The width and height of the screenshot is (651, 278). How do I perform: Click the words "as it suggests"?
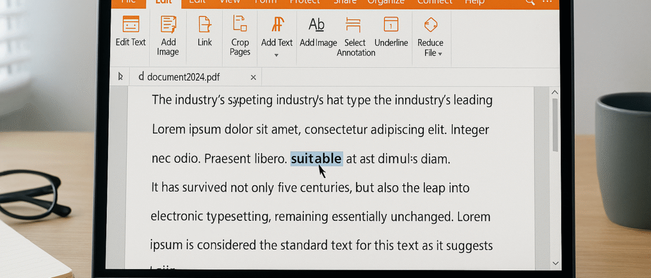[x=457, y=246]
